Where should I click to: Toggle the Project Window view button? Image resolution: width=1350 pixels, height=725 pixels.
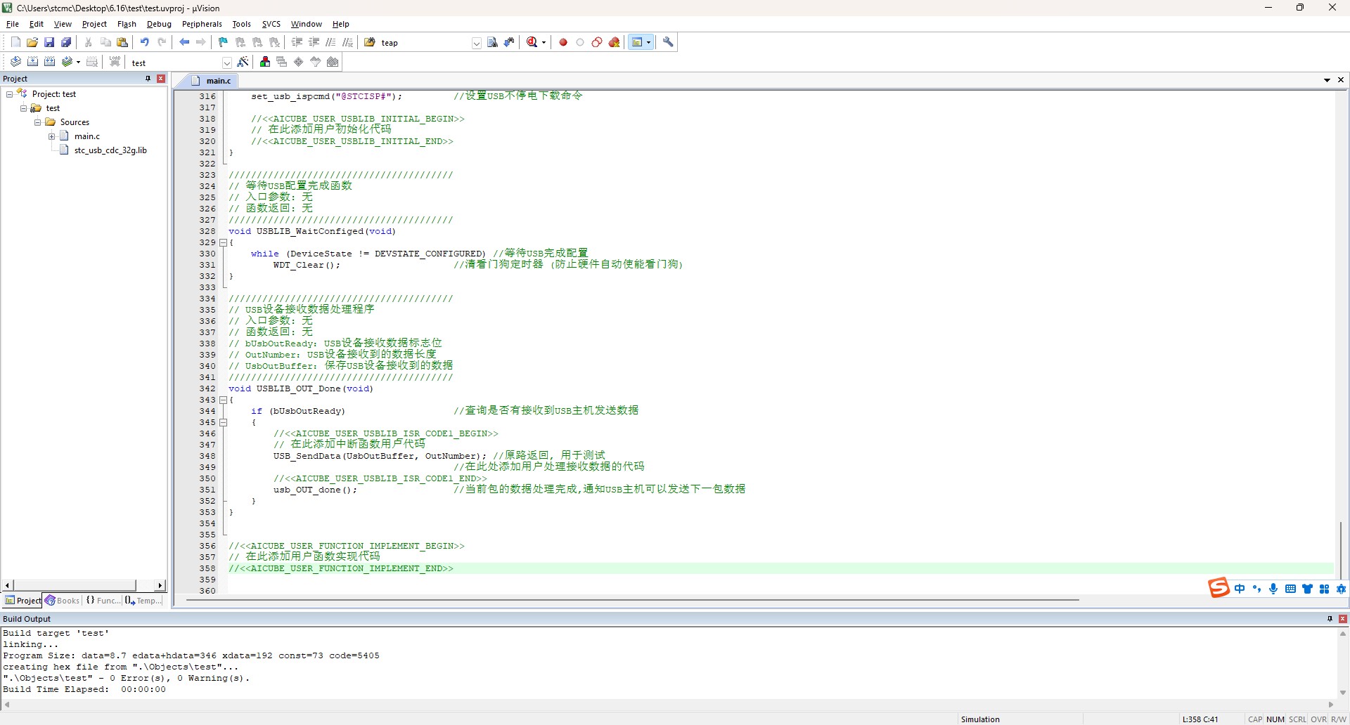pos(637,42)
